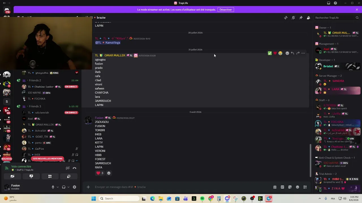Show pinned messages
This screenshot has height=203, width=362.
(x=301, y=18)
